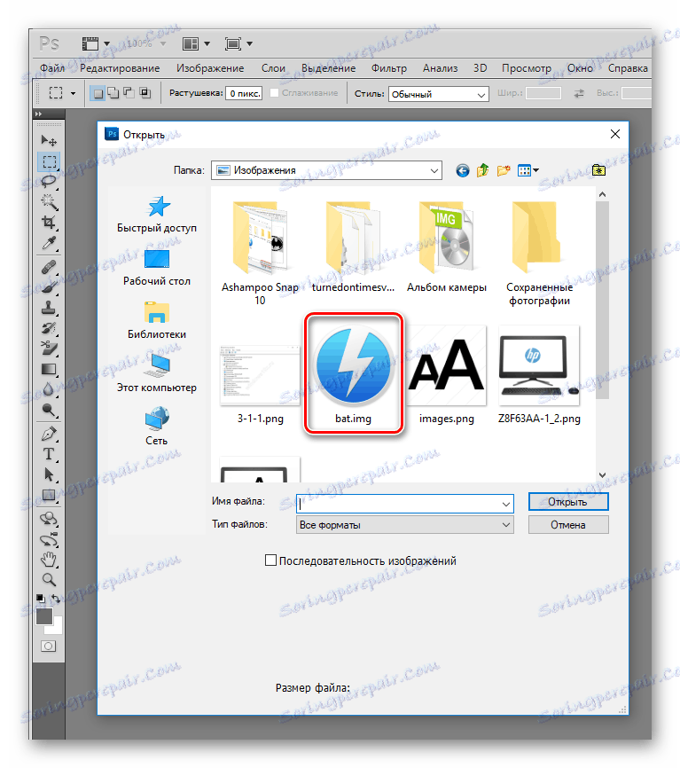The height and width of the screenshot is (768, 680).
Task: Select the Lasso tool
Action: click(49, 182)
